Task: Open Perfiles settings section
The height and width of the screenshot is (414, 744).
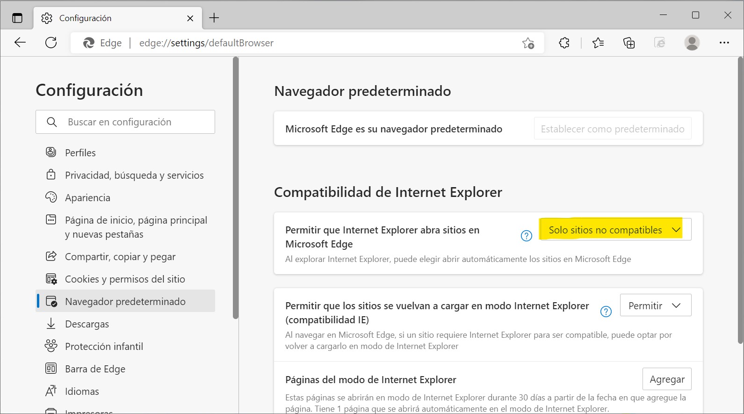Action: point(125,153)
